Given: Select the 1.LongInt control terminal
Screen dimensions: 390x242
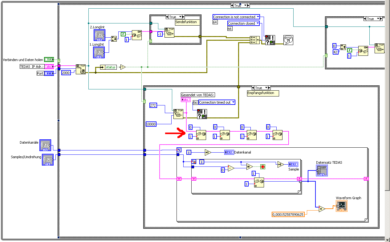Looking at the screenshot, I should click(99, 53).
